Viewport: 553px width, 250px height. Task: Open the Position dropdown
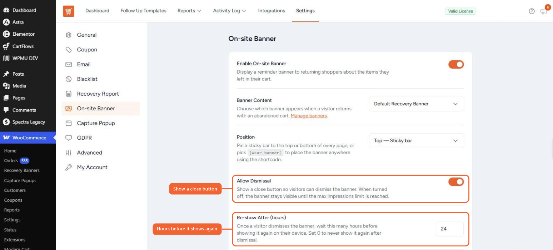pyautogui.click(x=416, y=141)
